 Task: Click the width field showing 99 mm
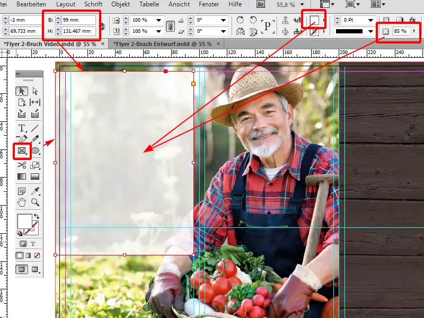78,20
